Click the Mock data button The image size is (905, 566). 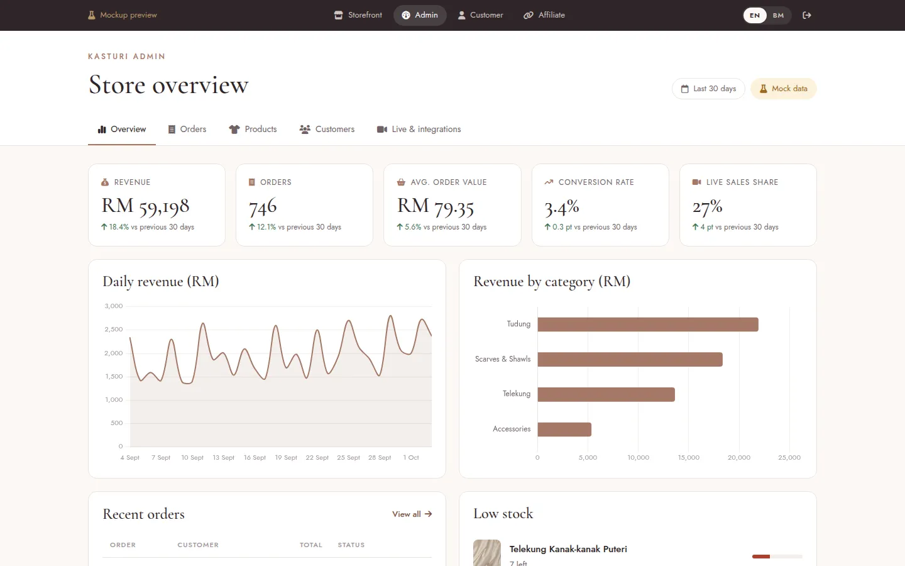[x=784, y=89]
